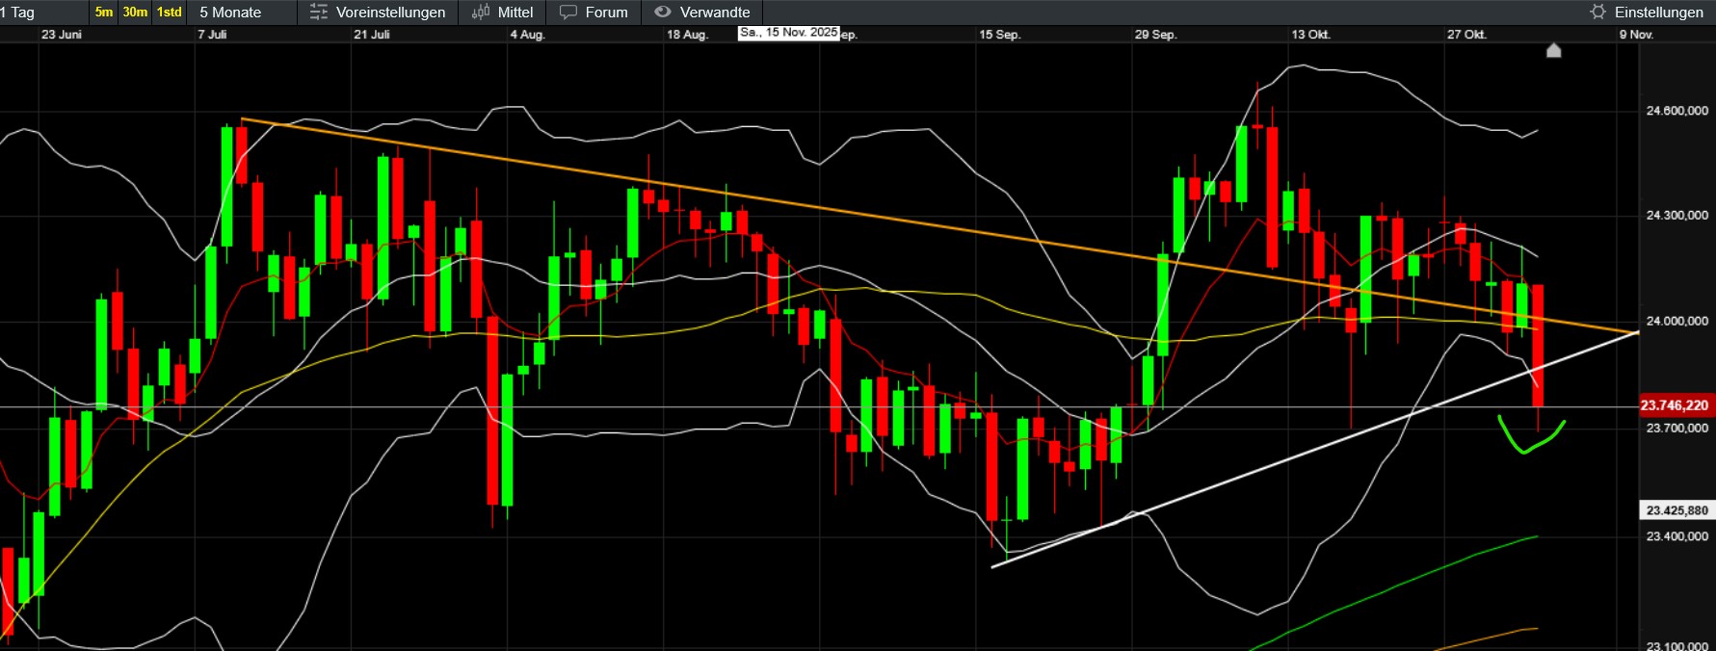
Task: Click the 24.000,000 price axis label
Action: click(1676, 321)
